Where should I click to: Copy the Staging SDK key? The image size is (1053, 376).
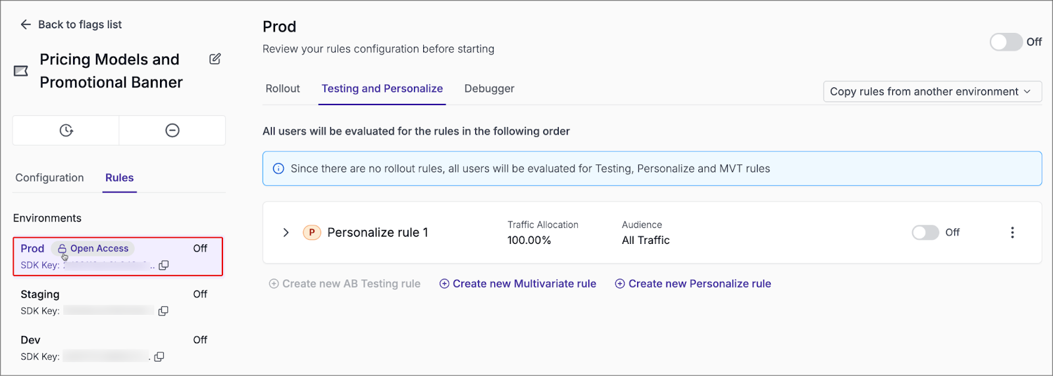(163, 311)
